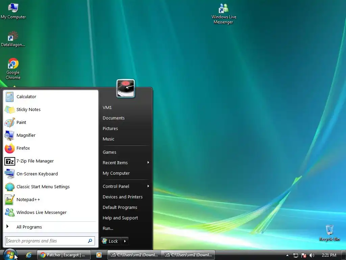This screenshot has width=346, height=260.
Task: Open Devices and Printers
Action: coord(125,197)
